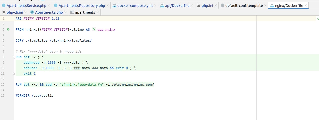
Task: Open the php-cli.ini tab
Action: (14, 12)
